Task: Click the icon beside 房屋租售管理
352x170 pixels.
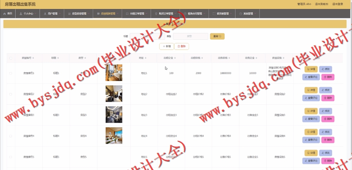Action: [x=98, y=14]
